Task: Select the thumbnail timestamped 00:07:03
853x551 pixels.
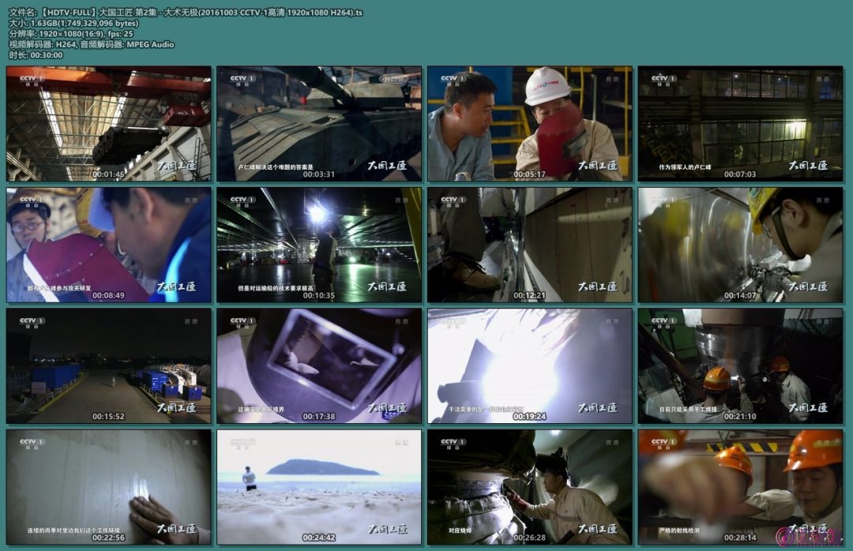Action: 740,123
